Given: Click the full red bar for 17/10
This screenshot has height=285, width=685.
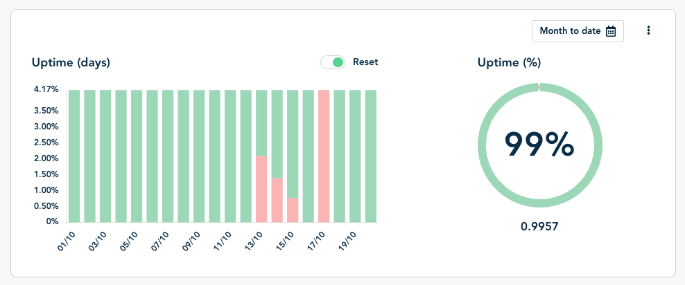Looking at the screenshot, I should (324, 156).
